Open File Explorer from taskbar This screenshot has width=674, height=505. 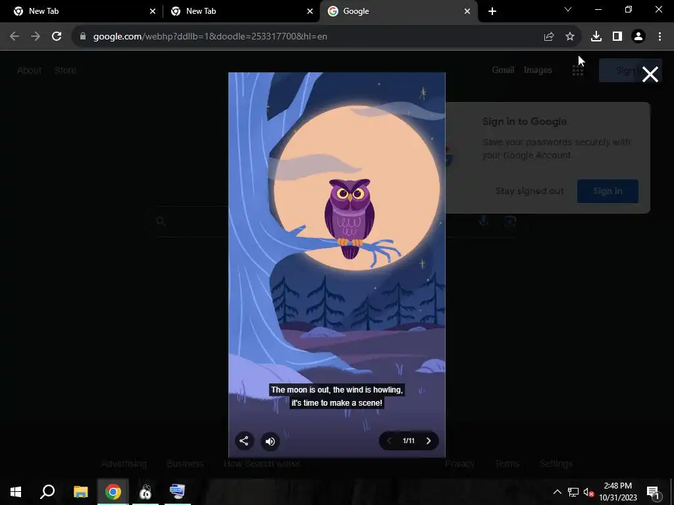pos(80,492)
